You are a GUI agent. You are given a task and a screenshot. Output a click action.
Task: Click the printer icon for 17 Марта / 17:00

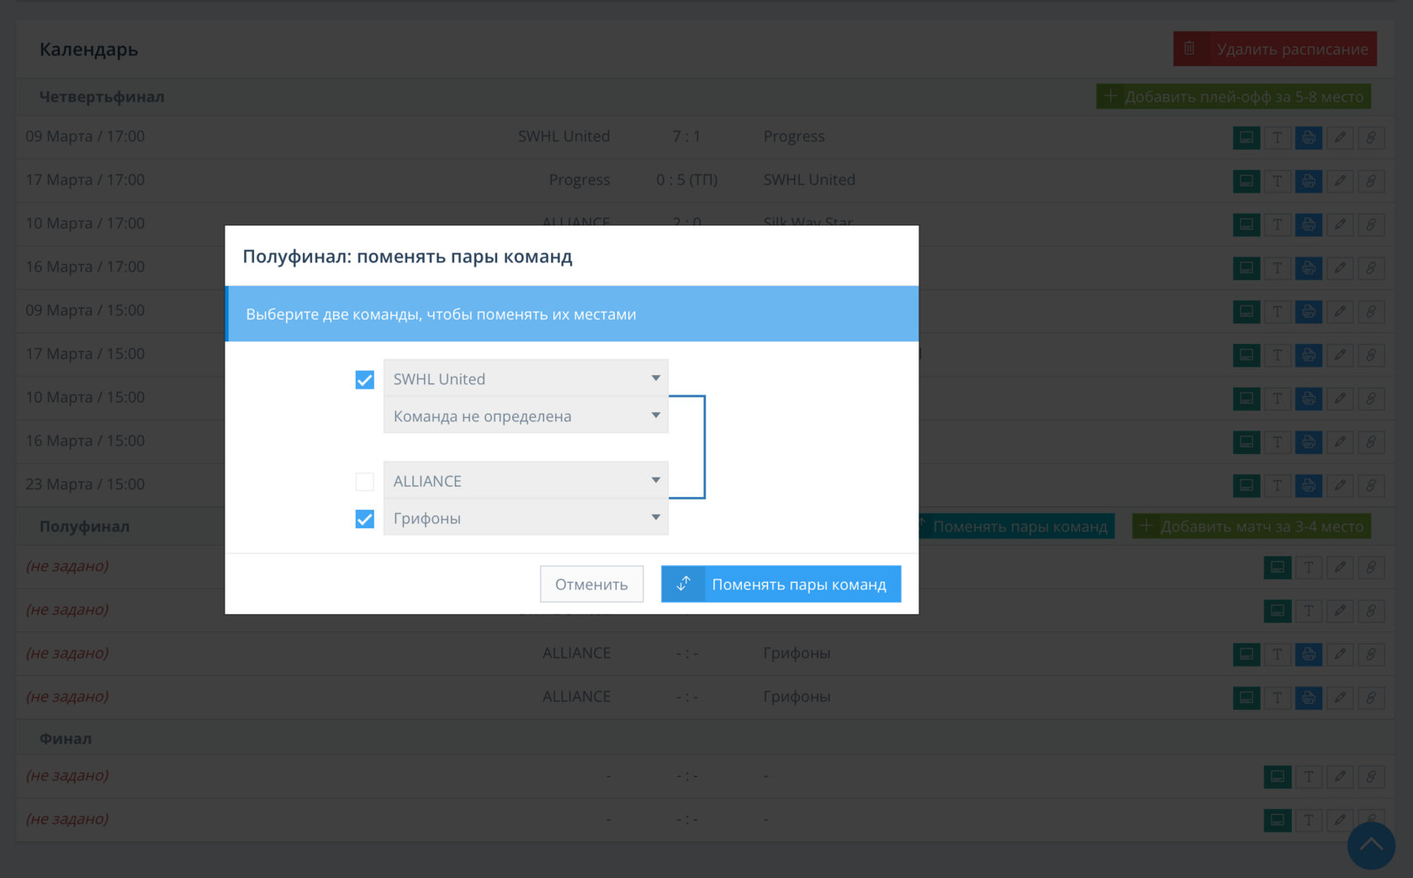pyautogui.click(x=1309, y=181)
